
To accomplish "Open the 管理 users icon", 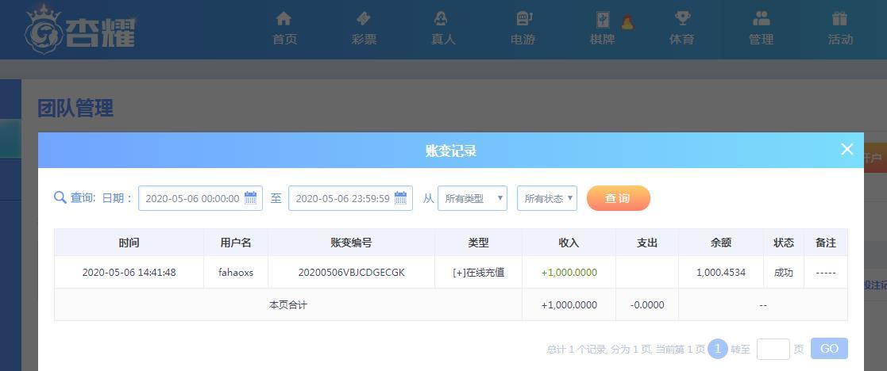I will coord(762,19).
